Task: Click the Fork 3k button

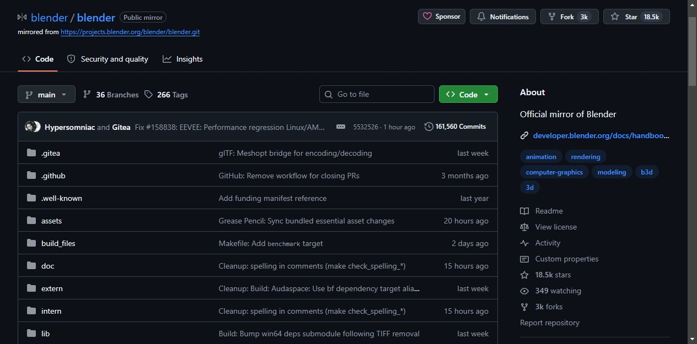Action: click(x=570, y=17)
